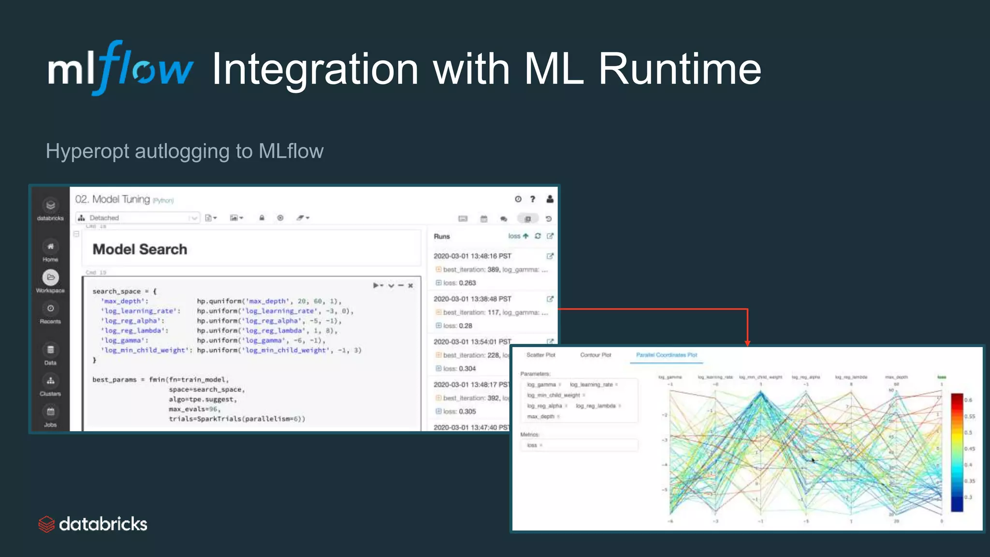
Task: Open the Run cell dropdown
Action: pos(378,286)
